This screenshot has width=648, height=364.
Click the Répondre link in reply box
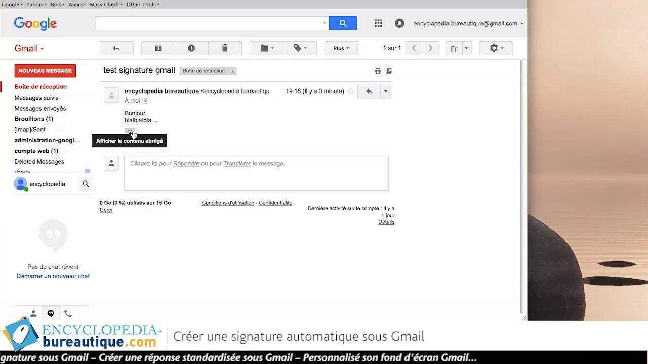click(186, 164)
